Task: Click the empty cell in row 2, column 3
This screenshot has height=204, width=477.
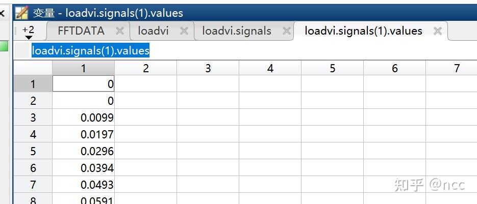Action: tap(208, 101)
